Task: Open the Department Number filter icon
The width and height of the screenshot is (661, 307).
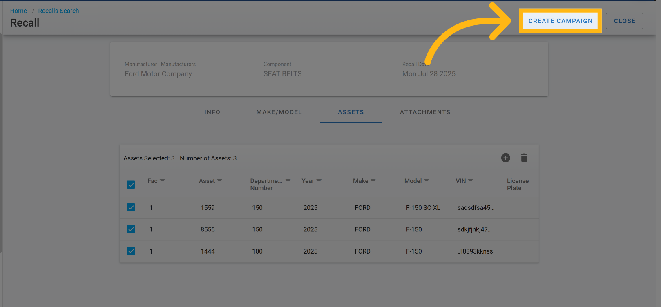Action: pos(288,181)
